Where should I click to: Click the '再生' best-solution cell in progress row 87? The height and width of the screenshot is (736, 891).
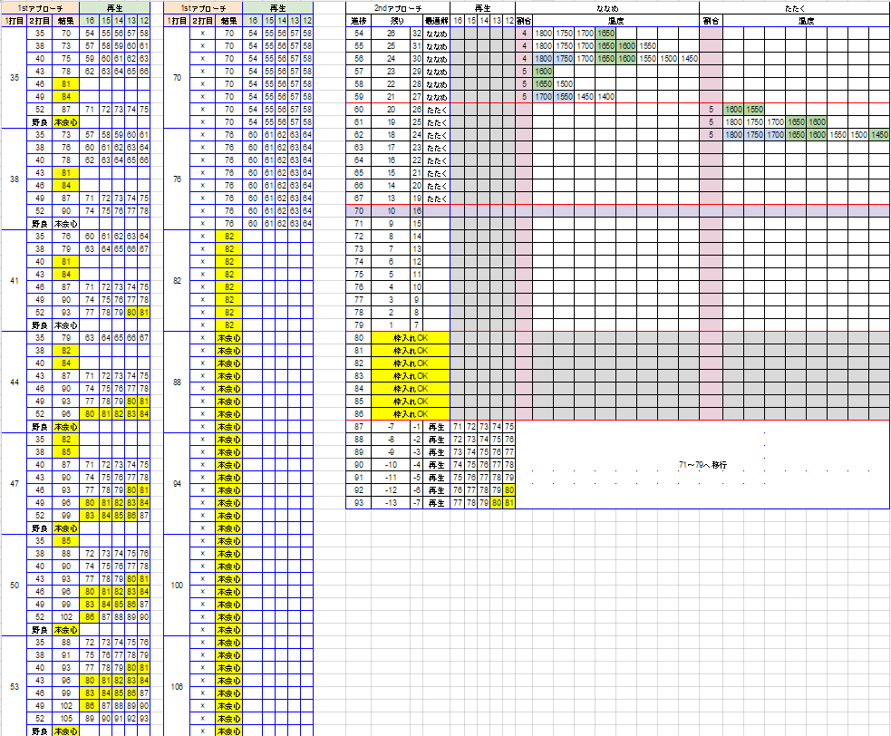(x=436, y=427)
